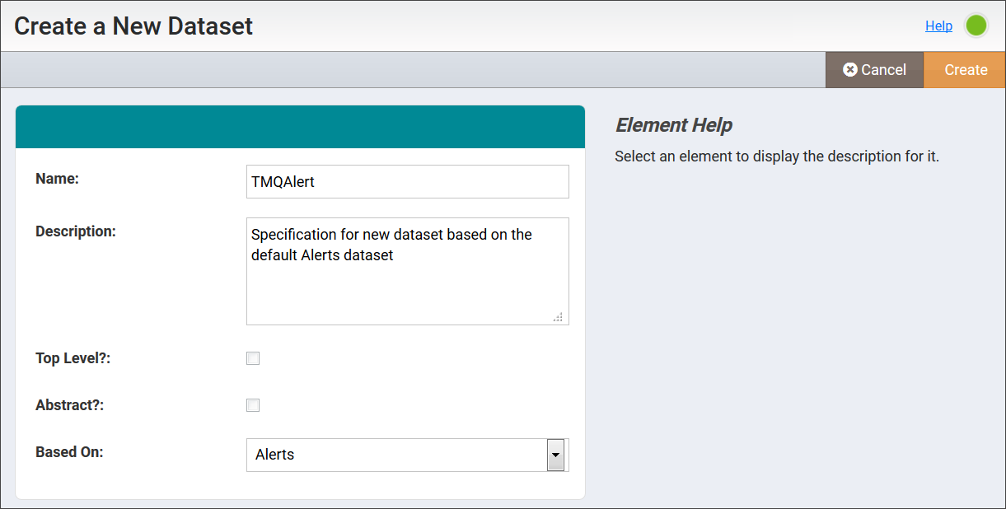Click the circled X icon on Cancel
1006x509 pixels.
pos(849,70)
